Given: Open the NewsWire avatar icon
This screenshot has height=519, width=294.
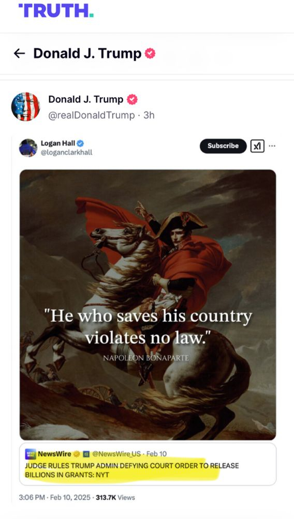Looking at the screenshot, I should [x=31, y=454].
